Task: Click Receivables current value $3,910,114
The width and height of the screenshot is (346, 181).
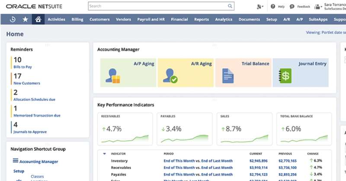Action: (258, 168)
